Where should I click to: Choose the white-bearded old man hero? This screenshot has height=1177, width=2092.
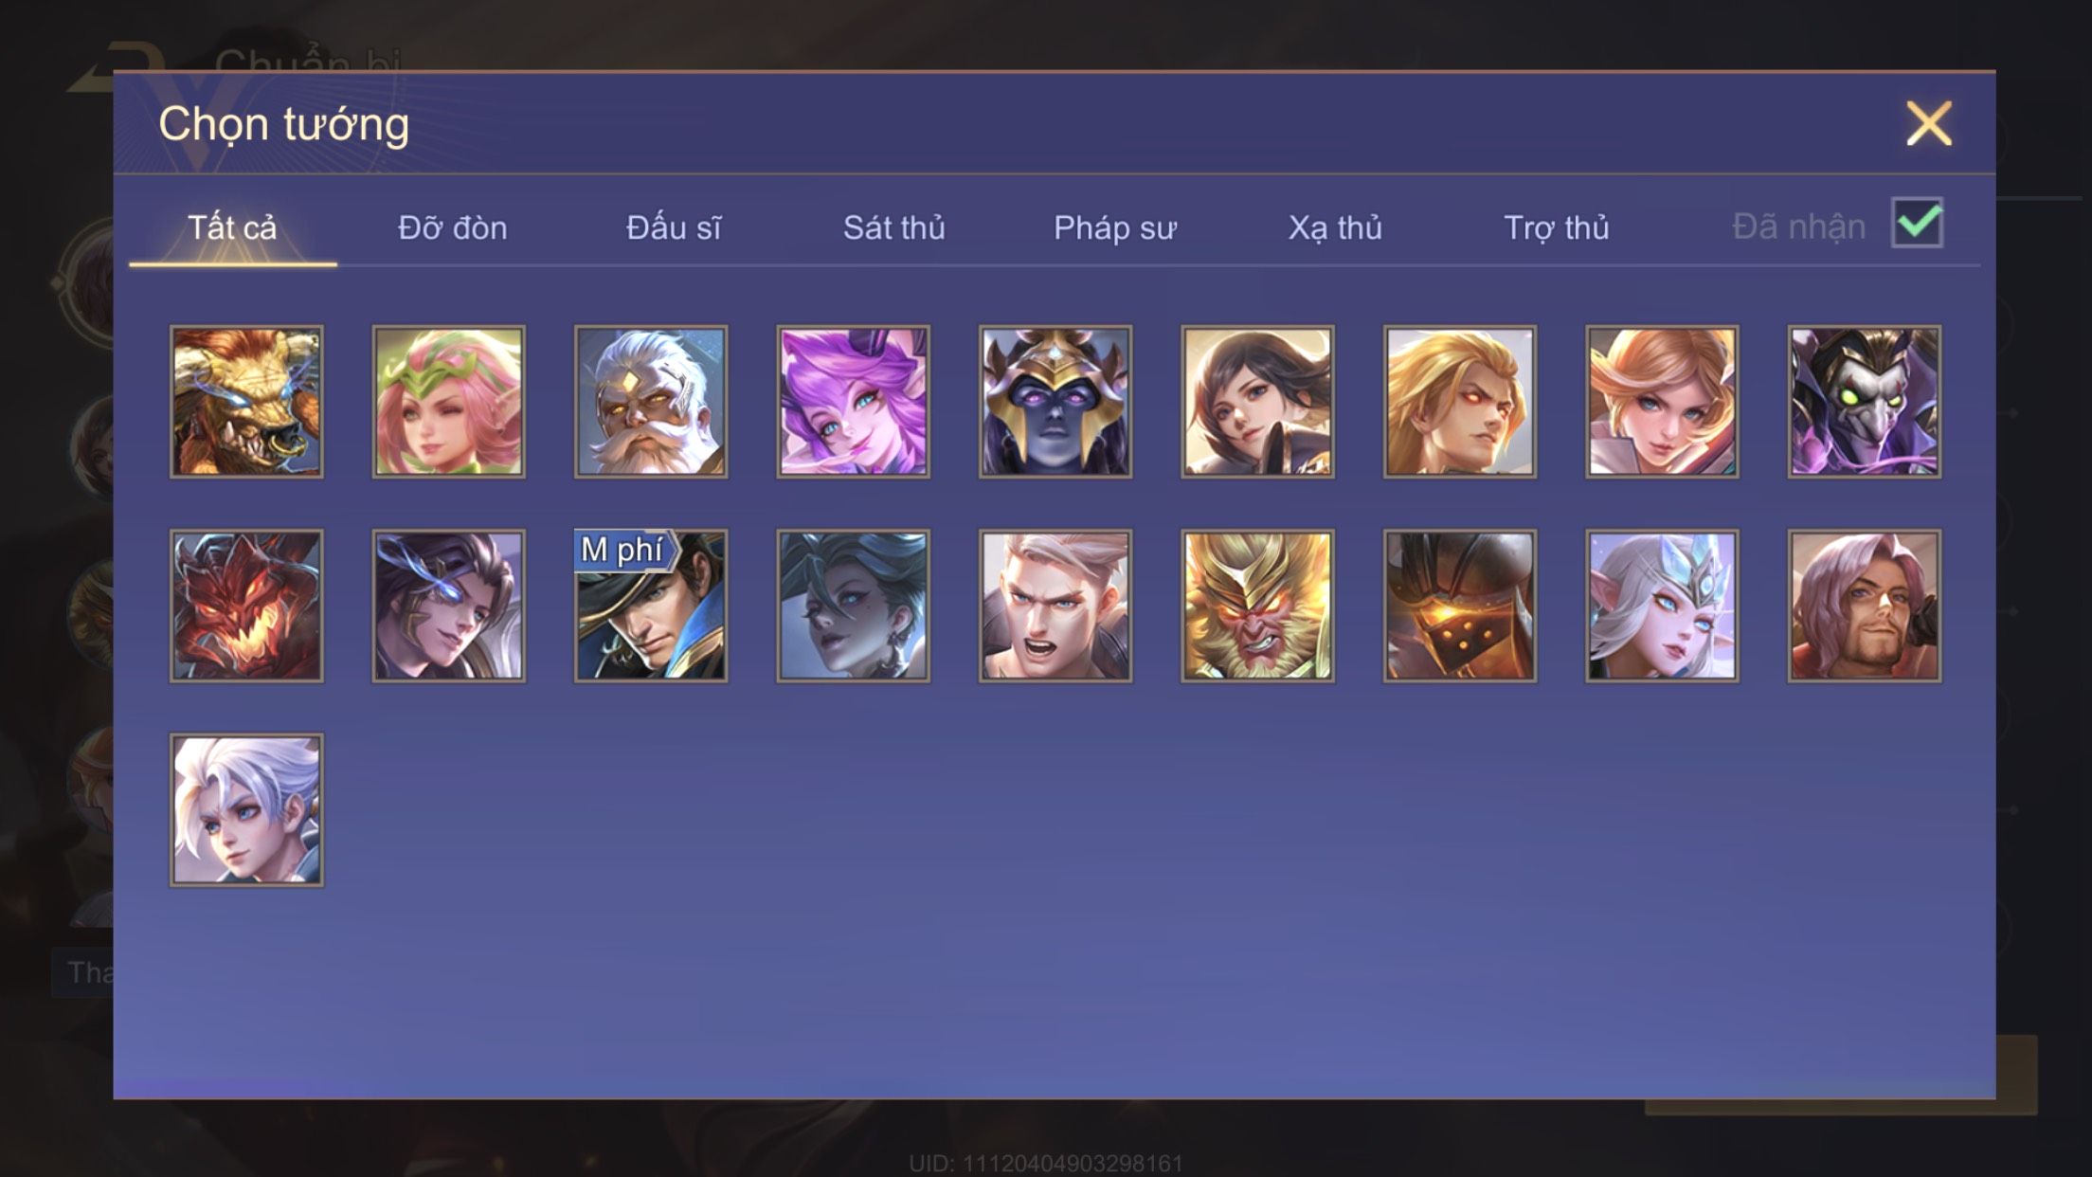click(651, 402)
